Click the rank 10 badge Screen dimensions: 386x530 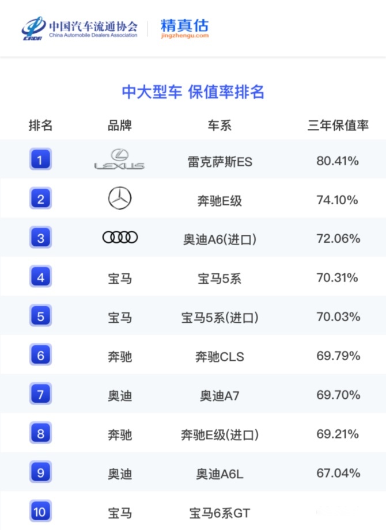(x=40, y=511)
